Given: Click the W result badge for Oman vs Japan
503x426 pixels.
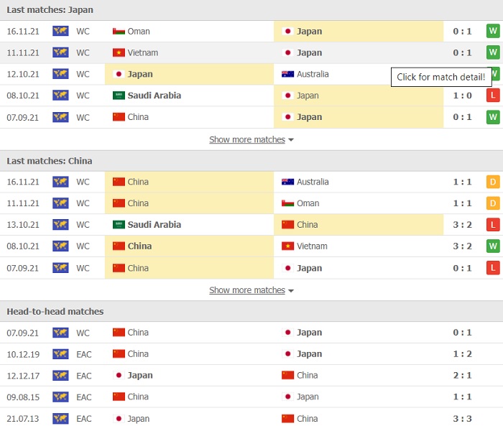Looking at the screenshot, I should point(492,31).
